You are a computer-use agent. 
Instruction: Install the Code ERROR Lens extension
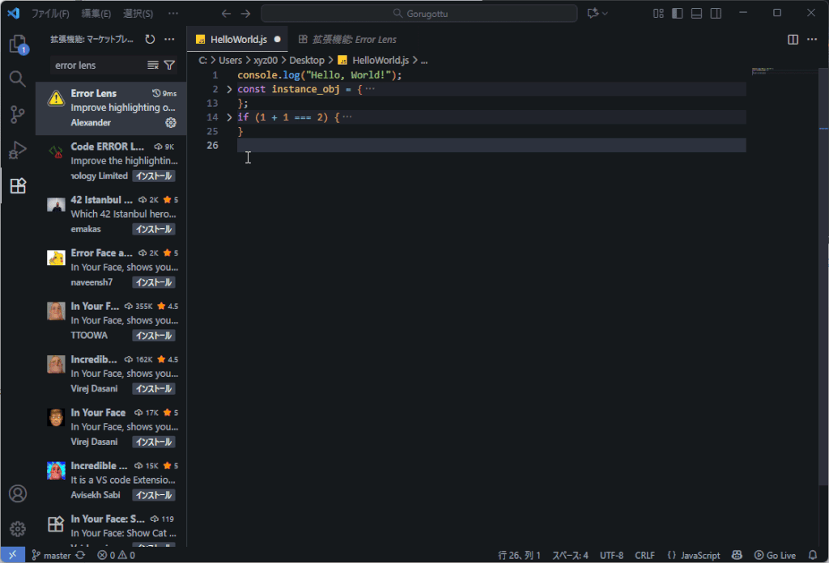coord(154,176)
